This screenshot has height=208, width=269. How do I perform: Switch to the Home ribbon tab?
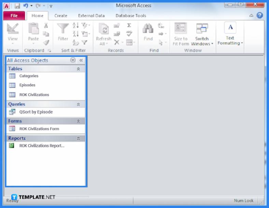[38, 16]
